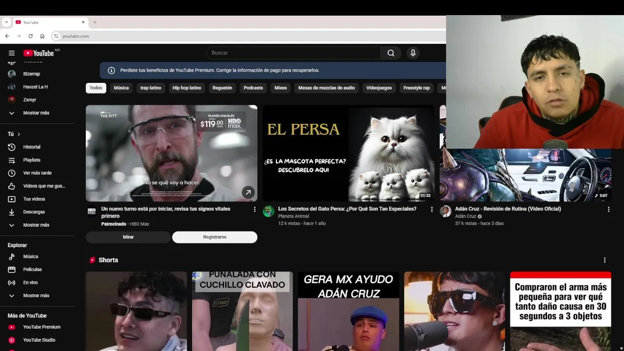Reload the page in the browser

click(30, 36)
